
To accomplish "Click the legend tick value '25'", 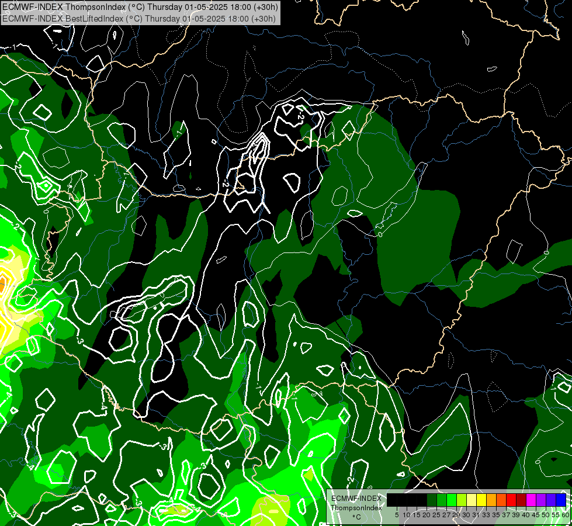I will tap(436, 515).
